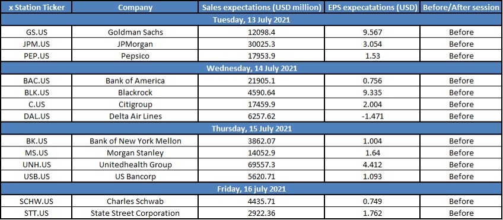The image size is (503, 220).
Task: Select the Wednesday, 14 July 2021 header row
Action: click(251, 68)
